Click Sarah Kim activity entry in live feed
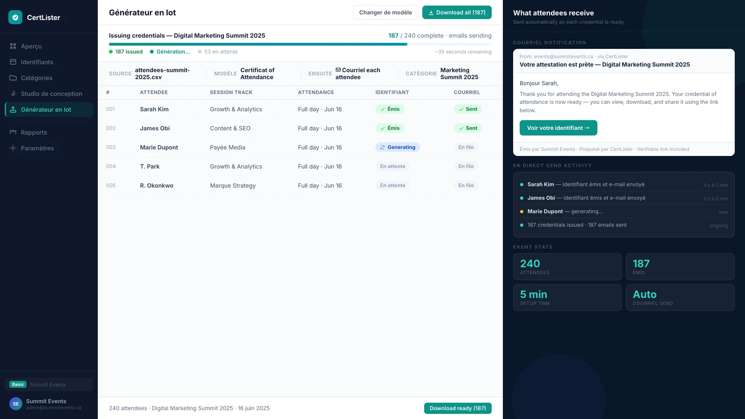 coord(624,184)
